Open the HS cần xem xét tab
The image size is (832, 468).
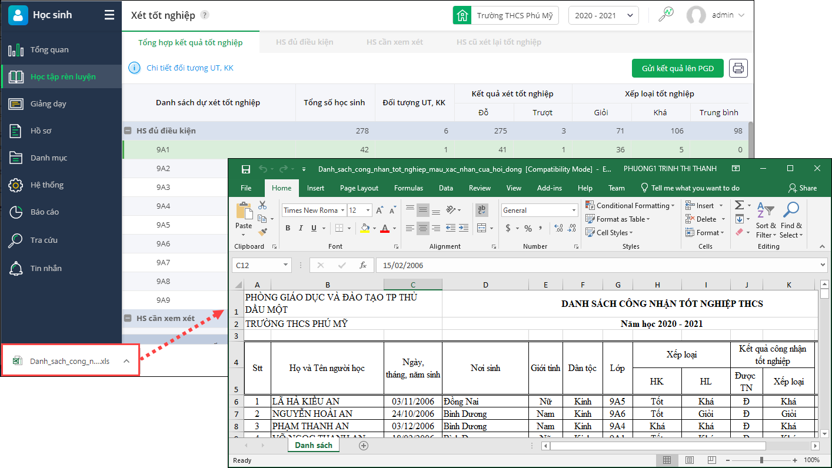pyautogui.click(x=394, y=42)
